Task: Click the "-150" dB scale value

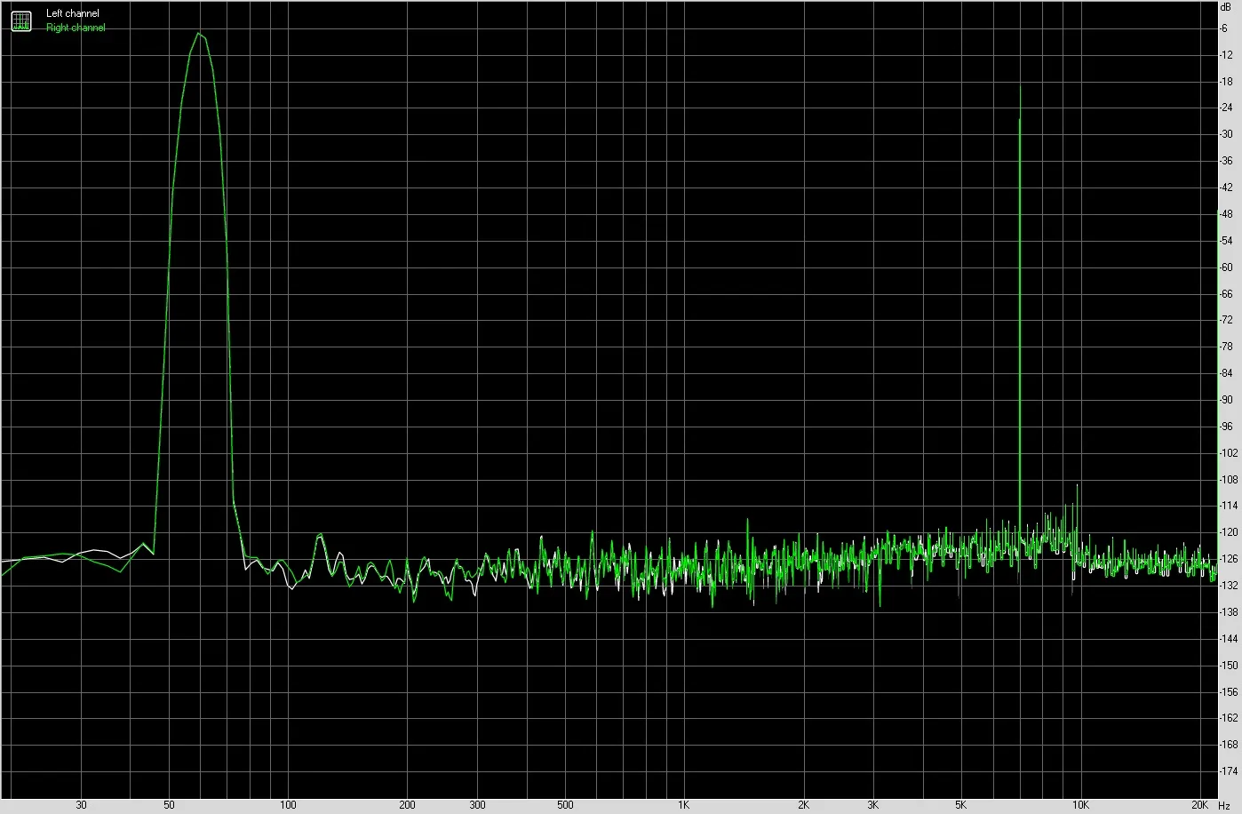Action: coord(1229,666)
